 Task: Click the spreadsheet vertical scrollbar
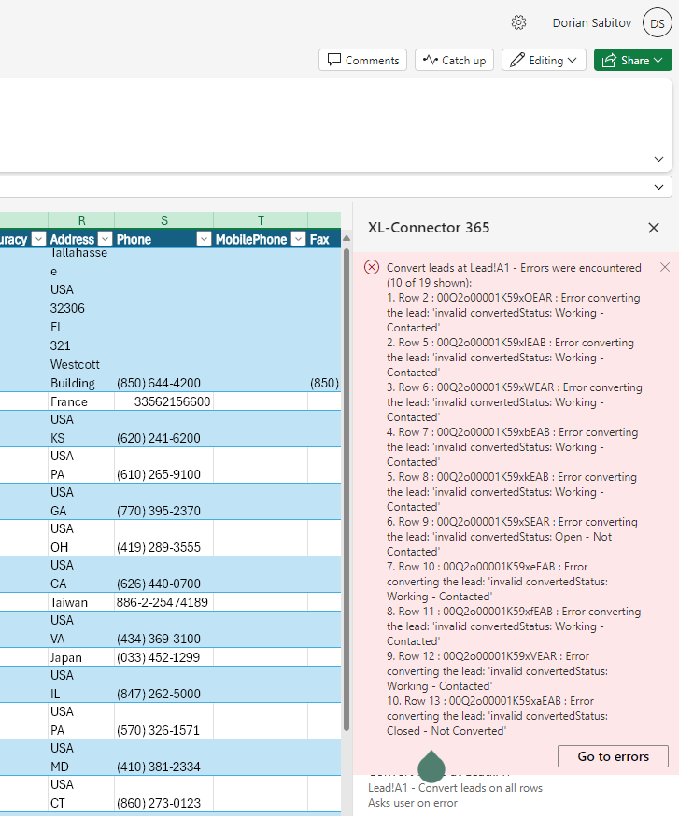tap(347, 485)
